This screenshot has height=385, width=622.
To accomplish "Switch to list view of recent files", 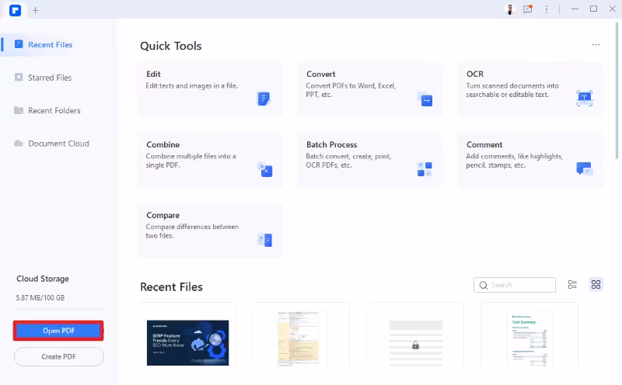I will point(572,284).
